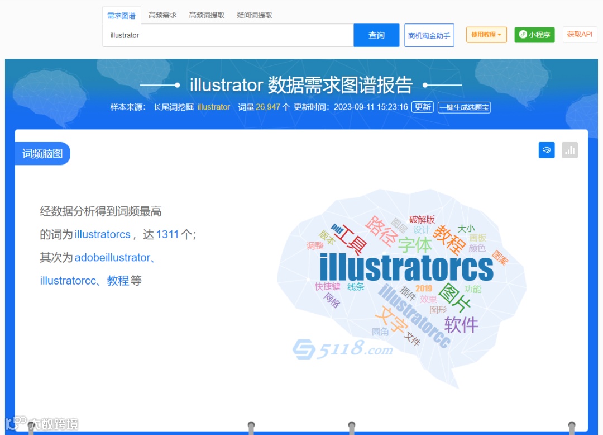Click 破解版 in the word cloud

[422, 219]
